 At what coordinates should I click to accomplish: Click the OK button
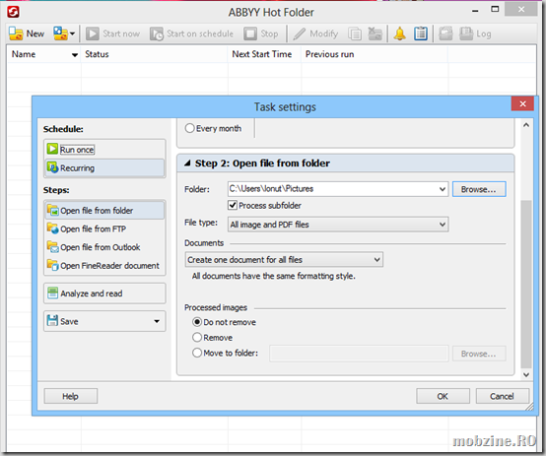(x=443, y=396)
